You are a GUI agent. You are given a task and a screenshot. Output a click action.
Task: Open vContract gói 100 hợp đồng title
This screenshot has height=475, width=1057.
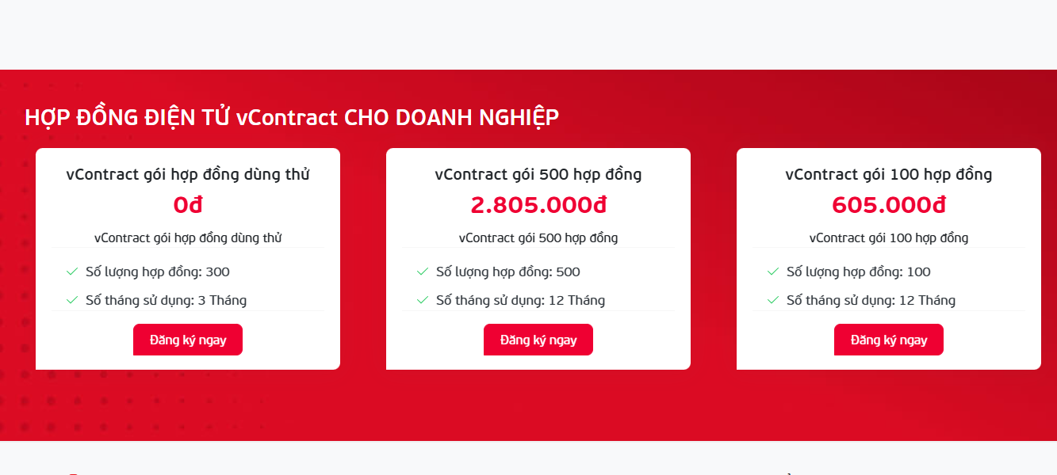(889, 174)
